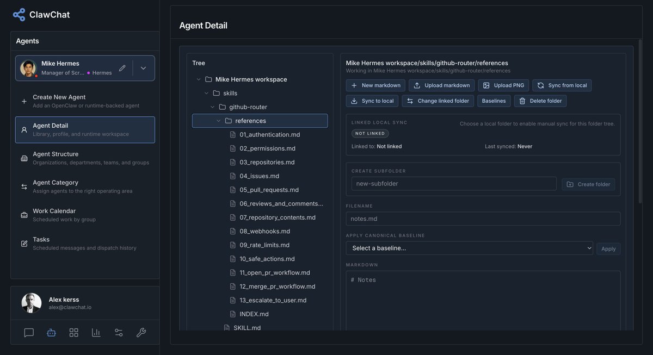Open the wrench tools icon in bottom bar
This screenshot has width=653, height=355.
coord(141,333)
